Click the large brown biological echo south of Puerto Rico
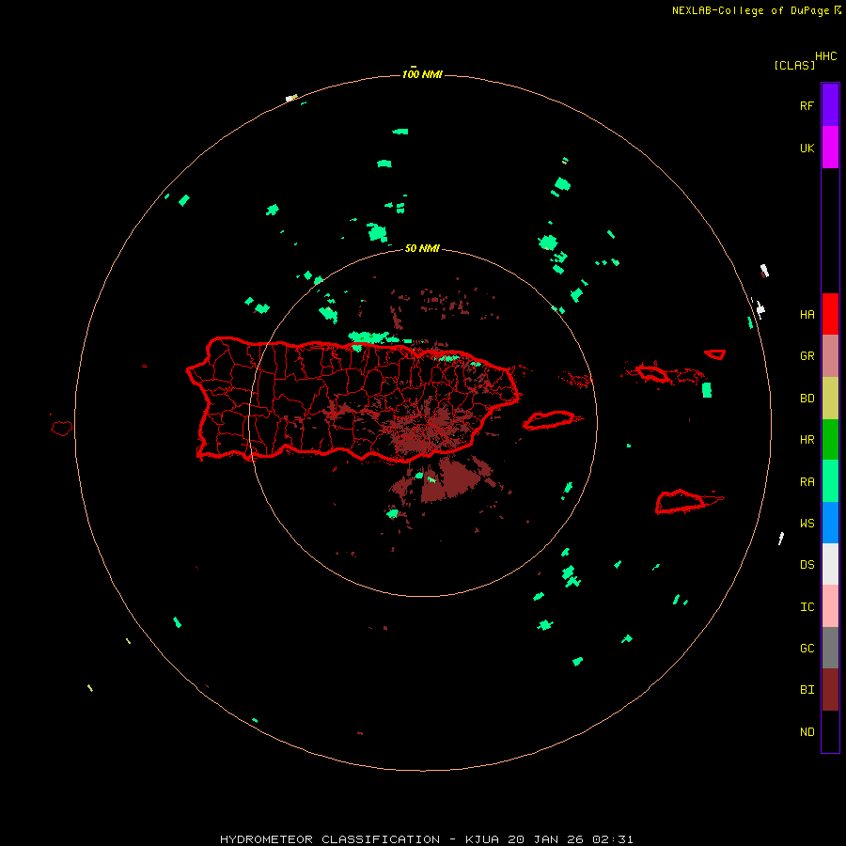The width and height of the screenshot is (846, 846). (450, 479)
